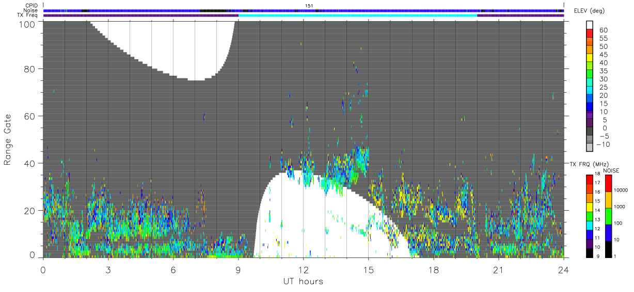Click the 60 label on the elevation colorbar
The image size is (634, 292).
(x=603, y=30)
